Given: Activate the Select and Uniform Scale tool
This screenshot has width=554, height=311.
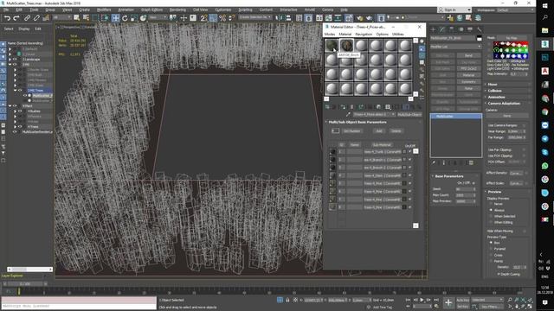Looking at the screenshot, I should click(134, 18).
